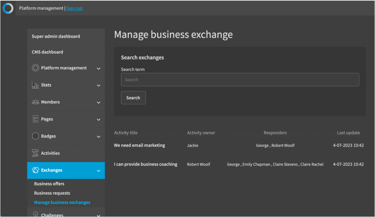Click the Pages document icon
Viewport: 375px width, 217px height.
point(35,119)
